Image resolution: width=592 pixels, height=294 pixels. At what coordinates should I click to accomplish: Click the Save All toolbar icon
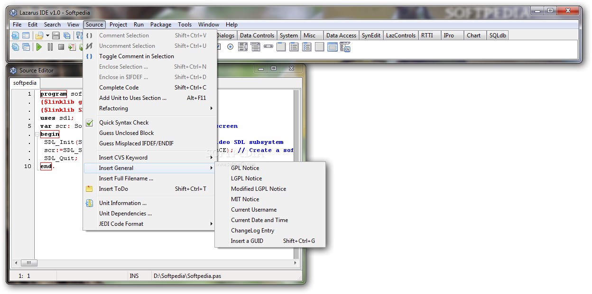point(67,36)
